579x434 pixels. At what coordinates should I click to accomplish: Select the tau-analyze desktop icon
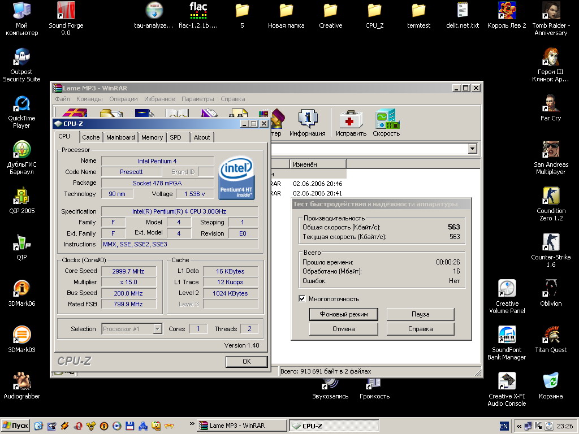pos(154,15)
